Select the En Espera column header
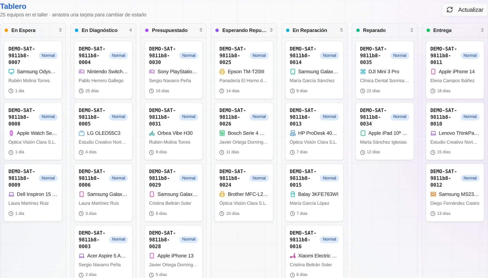Viewport: 488px width, 278px height. tap(33, 30)
